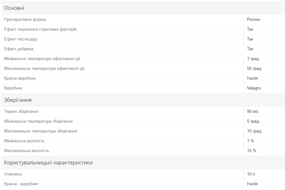
Task: Click the "Ефект подолання стресових факторів" label
Action: (x=41, y=29)
